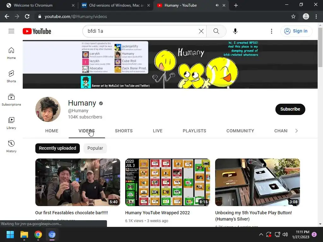Open the clock and date in the taskbar
The width and height of the screenshot is (323, 242).
click(300, 234)
